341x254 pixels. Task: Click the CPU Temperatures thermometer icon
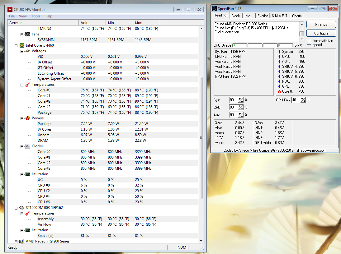(x=28, y=85)
